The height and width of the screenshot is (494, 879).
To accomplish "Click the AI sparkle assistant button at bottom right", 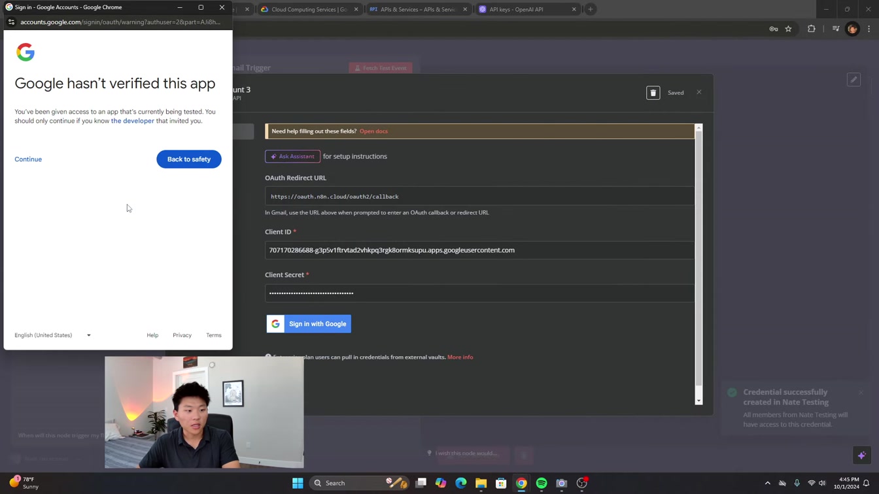I will 862,455.
